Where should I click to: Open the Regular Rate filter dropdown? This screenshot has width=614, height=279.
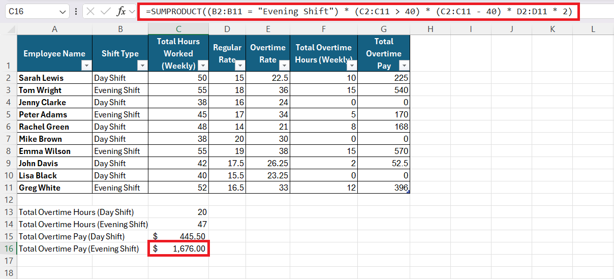(x=240, y=66)
